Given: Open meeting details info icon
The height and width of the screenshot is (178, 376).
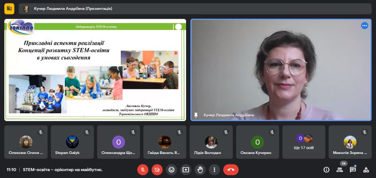Looking at the screenshot, I should tap(326, 170).
